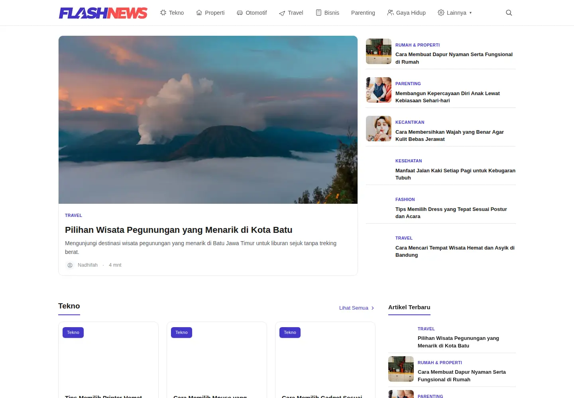
Task: Click FASHION category label
Action: click(x=405, y=199)
